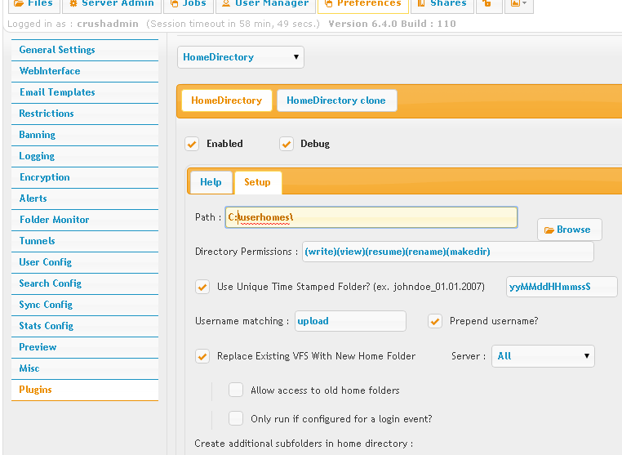Image resolution: width=622 pixels, height=455 pixels.
Task: Open the Help tab
Action: [211, 182]
